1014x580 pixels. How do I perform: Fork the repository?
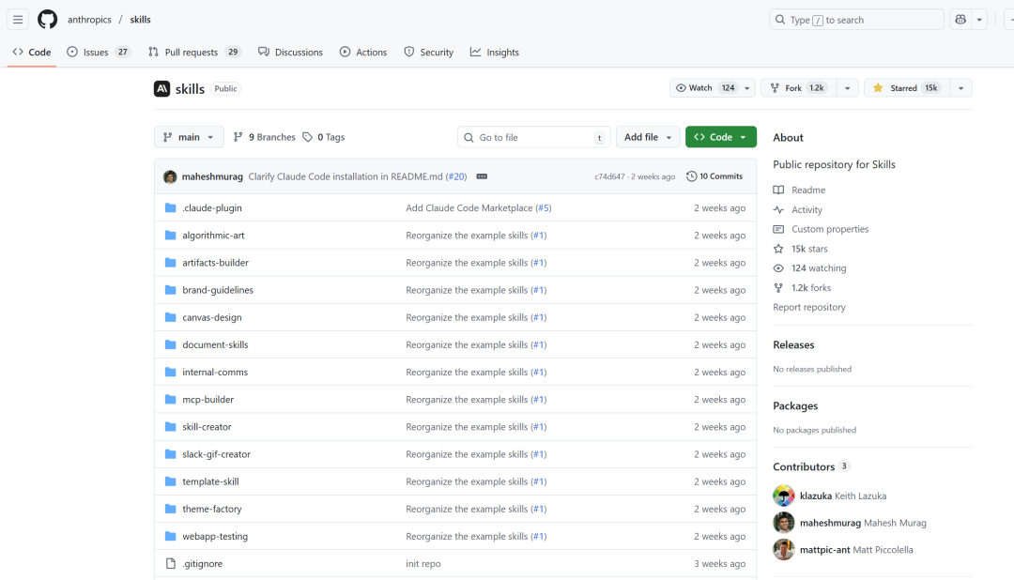pos(798,88)
